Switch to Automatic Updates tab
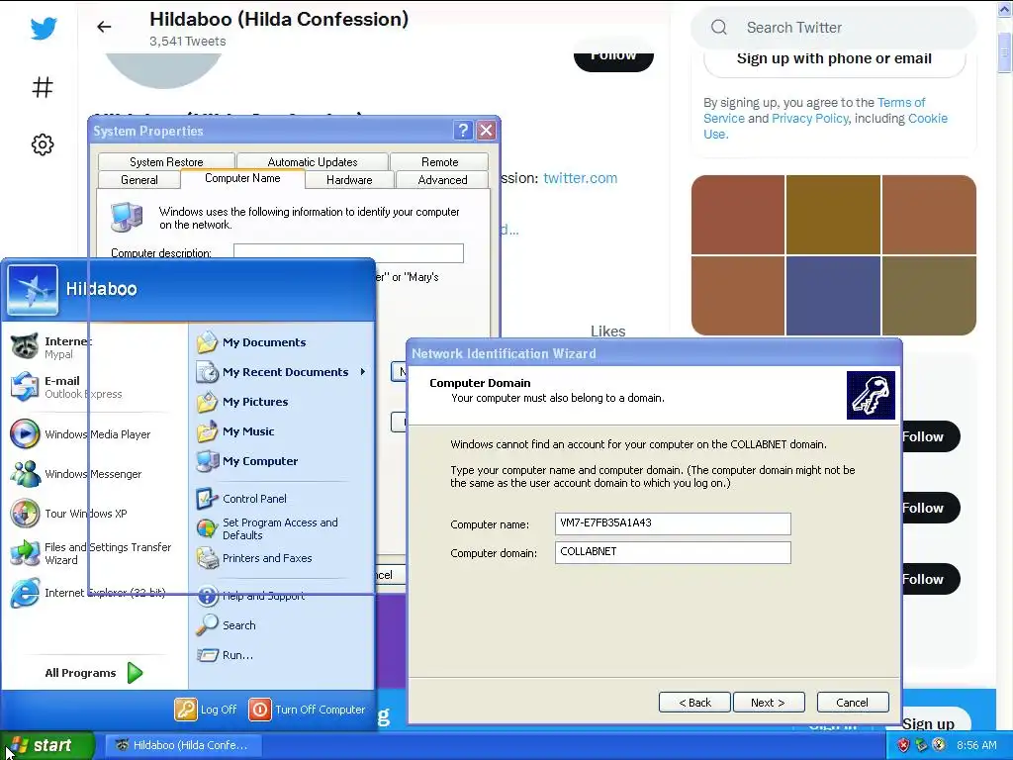Viewport: 1013px width, 760px height. (x=313, y=161)
